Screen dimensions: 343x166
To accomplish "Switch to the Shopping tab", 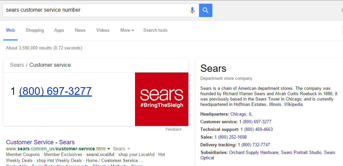I will click(35, 30).
